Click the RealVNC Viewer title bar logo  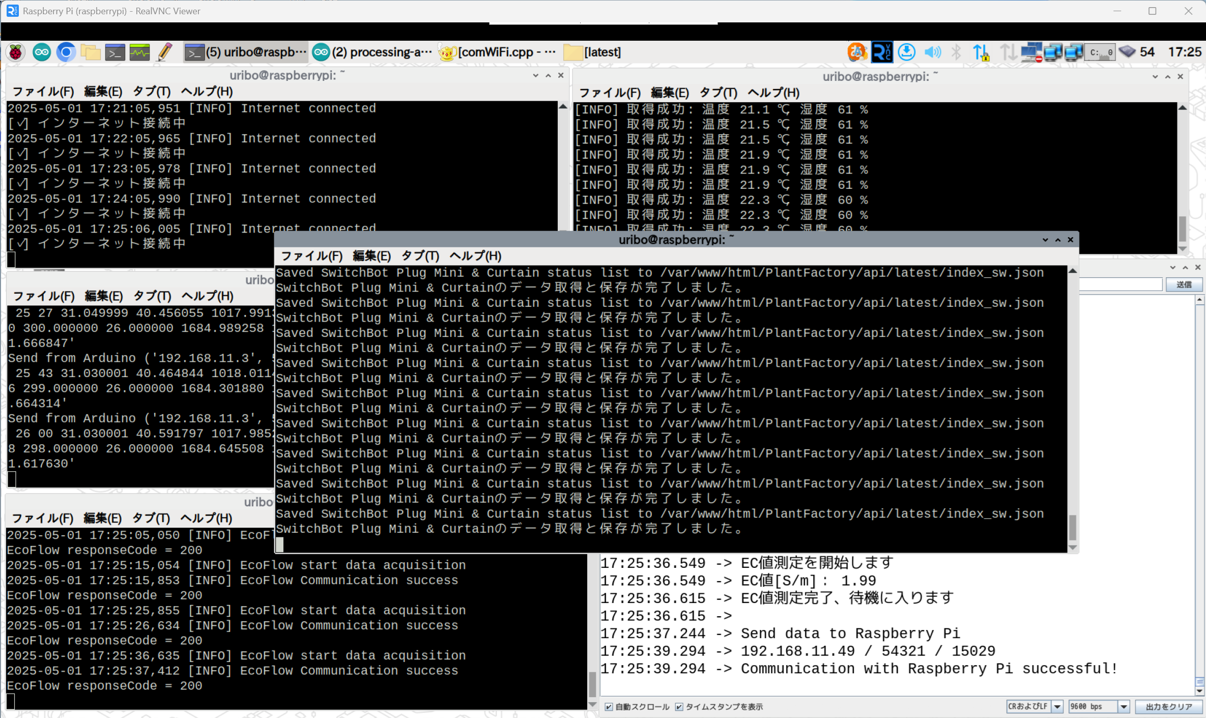(12, 11)
